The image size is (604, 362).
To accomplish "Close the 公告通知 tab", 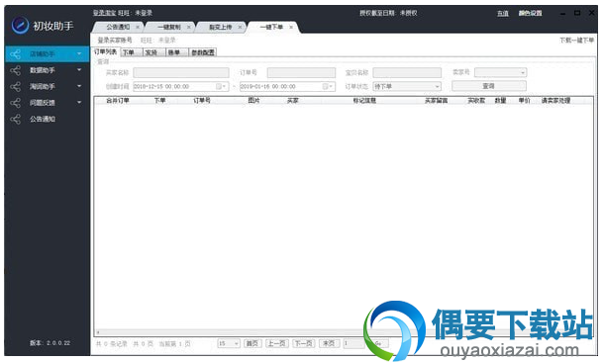I will pyautogui.click(x=138, y=28).
